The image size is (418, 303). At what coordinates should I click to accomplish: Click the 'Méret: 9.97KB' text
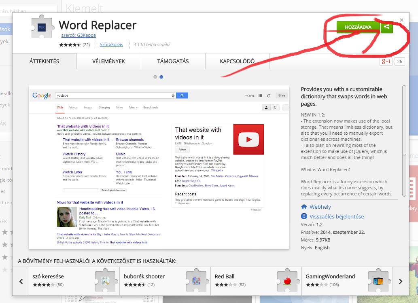click(315, 240)
